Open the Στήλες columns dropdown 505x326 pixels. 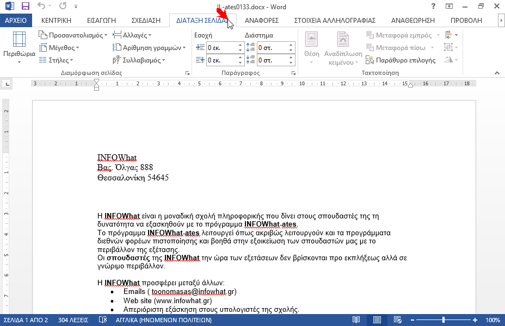pyautogui.click(x=57, y=60)
